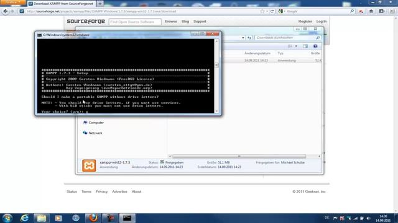Viewport: 398px width, 223px height.
Task: Click Register on SourceForge
Action: pyautogui.click(x=305, y=22)
